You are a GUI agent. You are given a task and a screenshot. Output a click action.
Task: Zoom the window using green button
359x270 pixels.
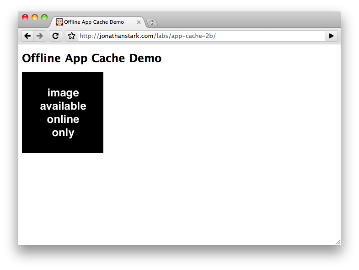pos(44,17)
